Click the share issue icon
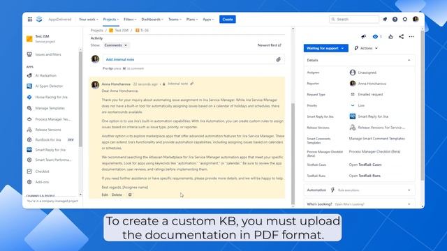This screenshot has height=251, width=447. [x=401, y=36]
